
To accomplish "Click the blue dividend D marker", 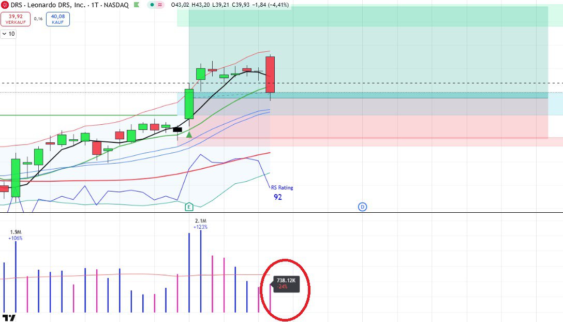I will pos(362,207).
